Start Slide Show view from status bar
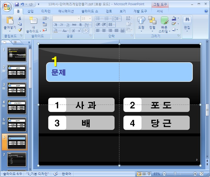The image size is (210, 177). 149,174
